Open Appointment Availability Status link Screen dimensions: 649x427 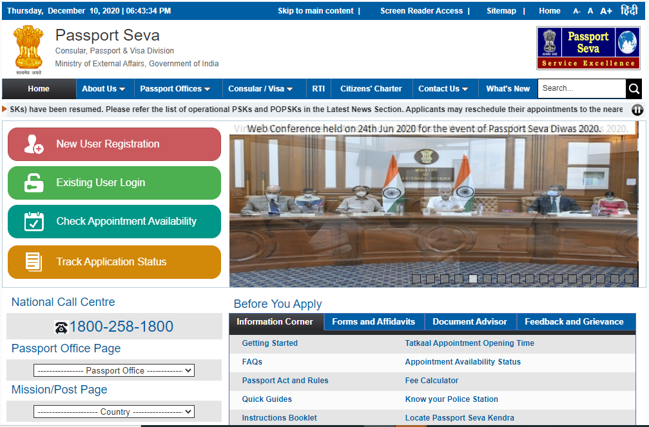[463, 361]
